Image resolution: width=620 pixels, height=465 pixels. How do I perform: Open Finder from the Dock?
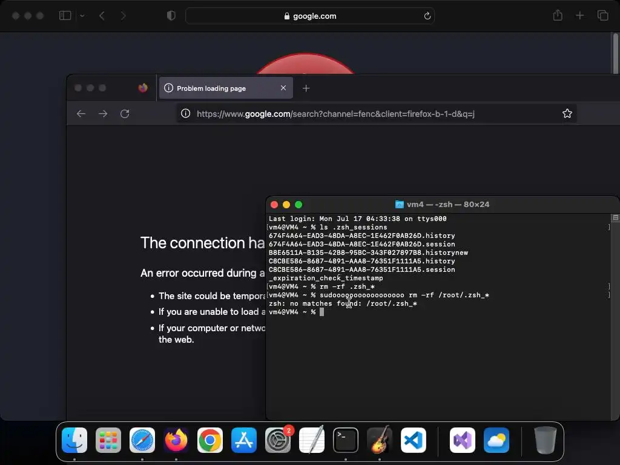pyautogui.click(x=74, y=440)
